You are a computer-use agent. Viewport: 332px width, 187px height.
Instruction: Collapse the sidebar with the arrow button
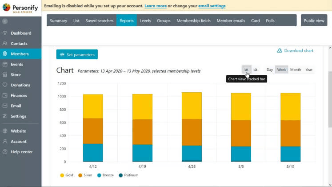click(5, 21)
